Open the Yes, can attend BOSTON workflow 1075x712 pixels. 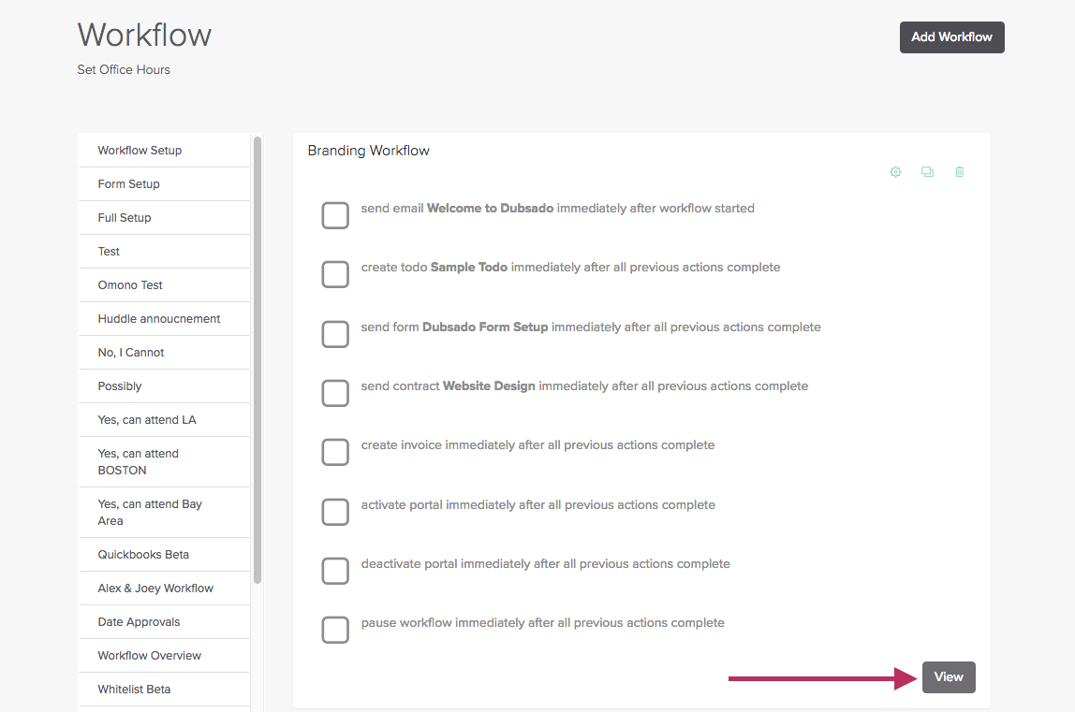139,462
